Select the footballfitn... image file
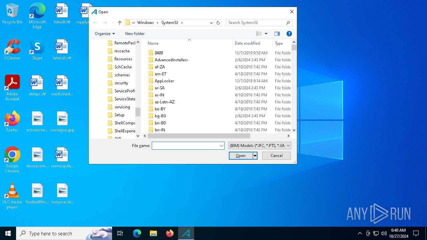 coord(37,194)
